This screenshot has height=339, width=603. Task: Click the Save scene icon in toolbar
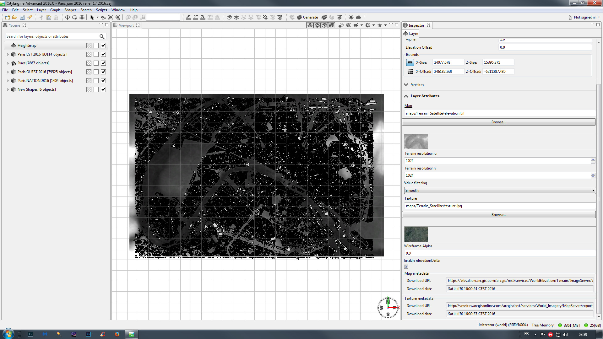click(22, 17)
